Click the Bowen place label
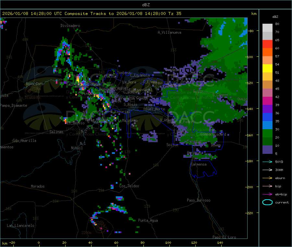The width and height of the screenshot is (292, 247). (216, 145)
